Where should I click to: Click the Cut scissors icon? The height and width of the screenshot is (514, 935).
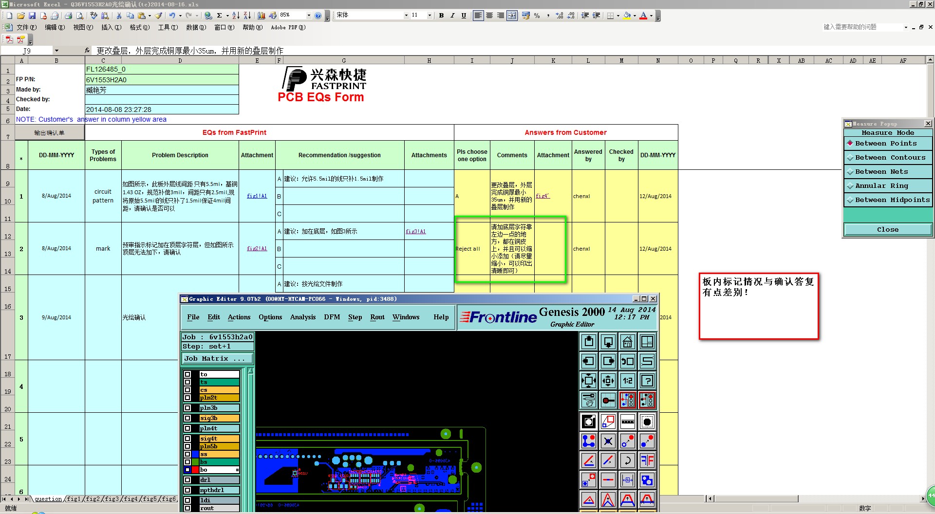point(119,16)
